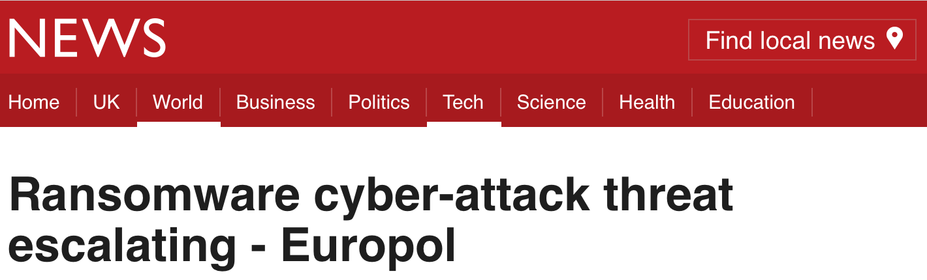Go to Health news
The image size is (927, 280).
click(x=647, y=102)
